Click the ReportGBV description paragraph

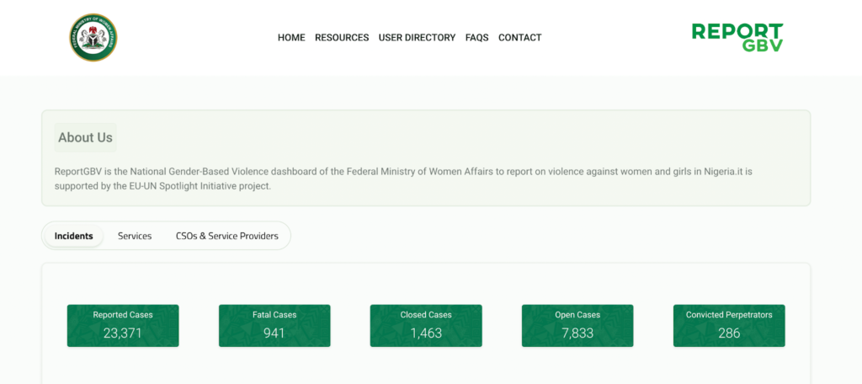click(403, 179)
